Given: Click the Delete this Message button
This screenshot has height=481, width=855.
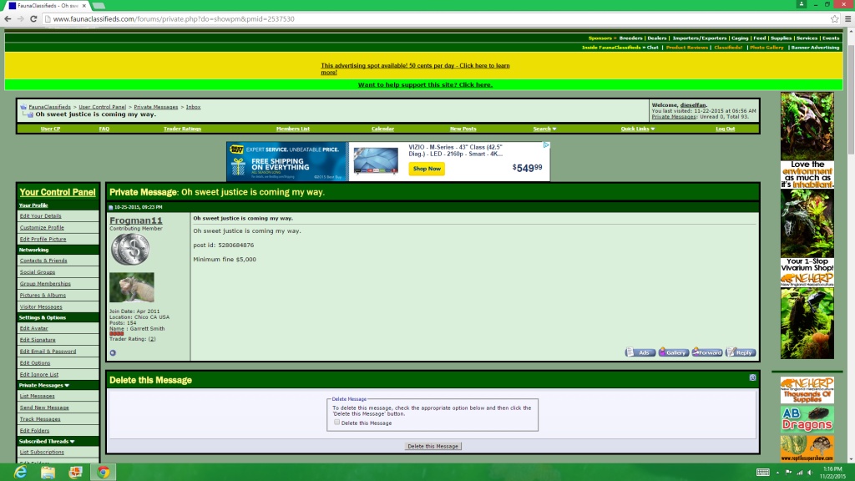Looking at the screenshot, I should click(433, 446).
